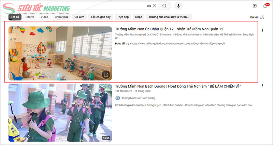This screenshot has height=145, width=273.
Task: Filter by Tải lên gần đây
Action: pyautogui.click(x=100, y=17)
